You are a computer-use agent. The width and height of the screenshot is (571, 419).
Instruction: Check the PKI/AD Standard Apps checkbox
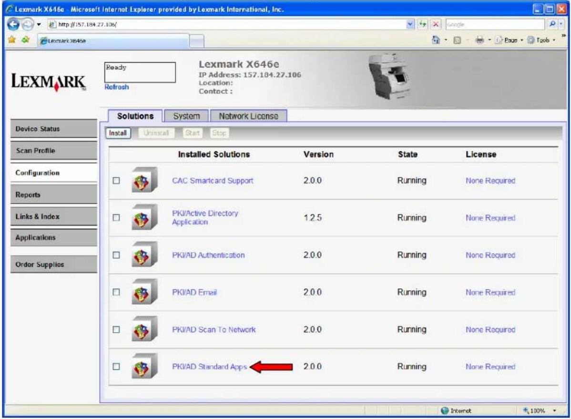click(x=116, y=367)
